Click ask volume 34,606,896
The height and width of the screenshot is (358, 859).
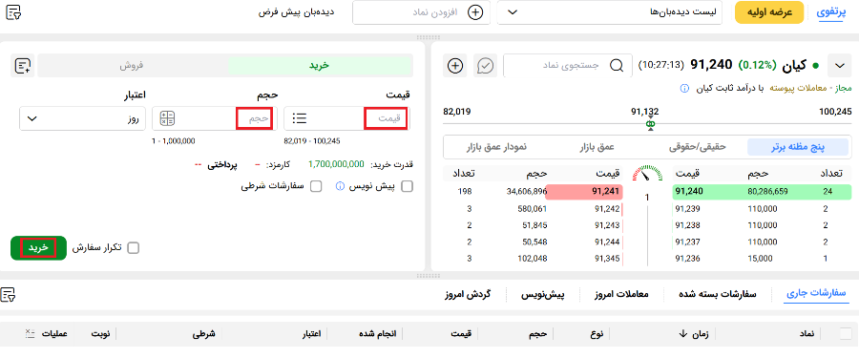pos(528,192)
